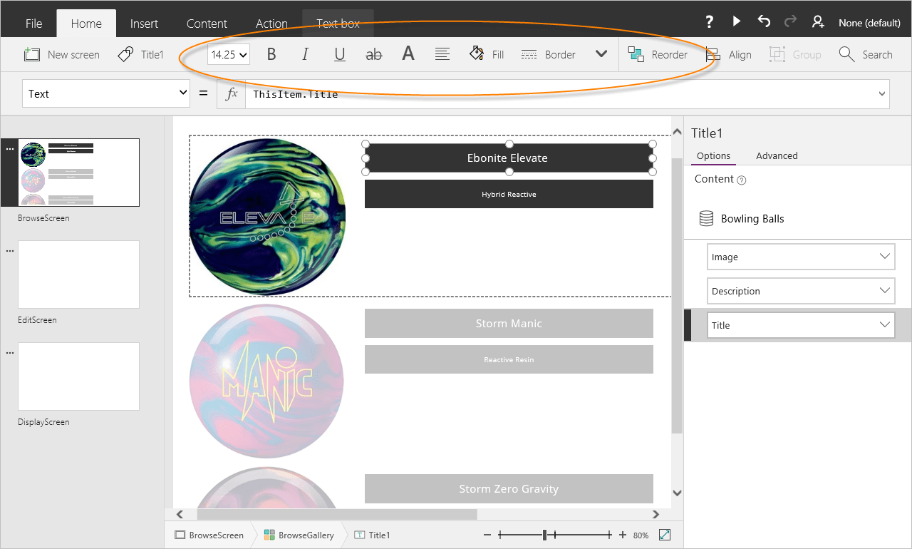Viewport: 912px width, 549px height.
Task: Select the Bowling Balls data source
Action: coord(753,218)
